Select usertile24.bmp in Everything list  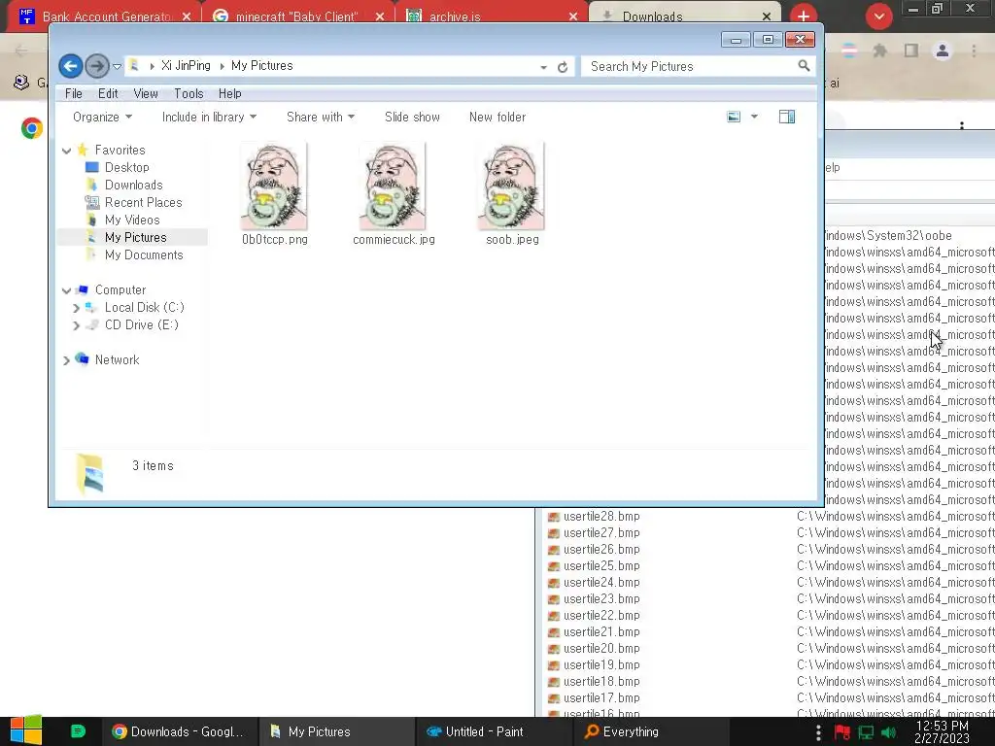(x=601, y=583)
